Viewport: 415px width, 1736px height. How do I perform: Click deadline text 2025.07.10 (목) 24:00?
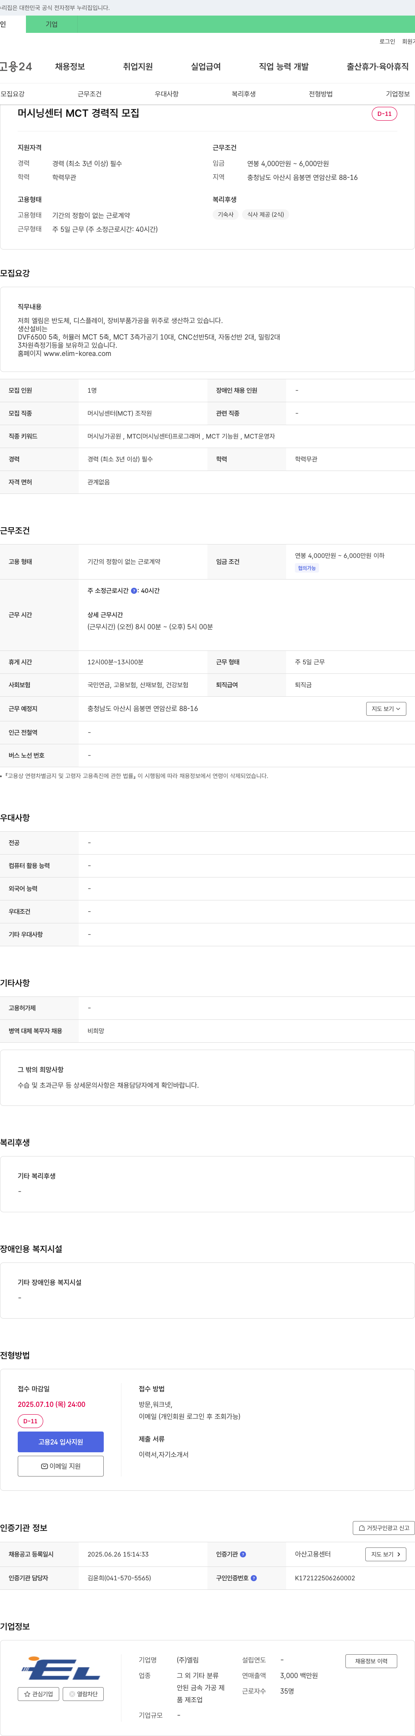pos(51,1404)
